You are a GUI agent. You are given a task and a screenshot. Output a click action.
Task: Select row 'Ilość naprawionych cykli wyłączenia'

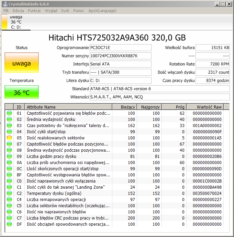(114, 181)
